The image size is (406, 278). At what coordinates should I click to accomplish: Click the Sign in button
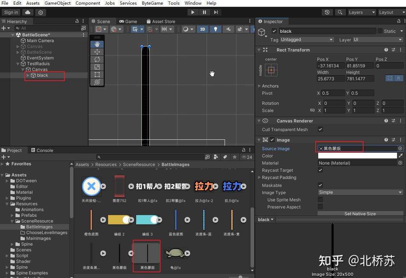click(x=11, y=12)
